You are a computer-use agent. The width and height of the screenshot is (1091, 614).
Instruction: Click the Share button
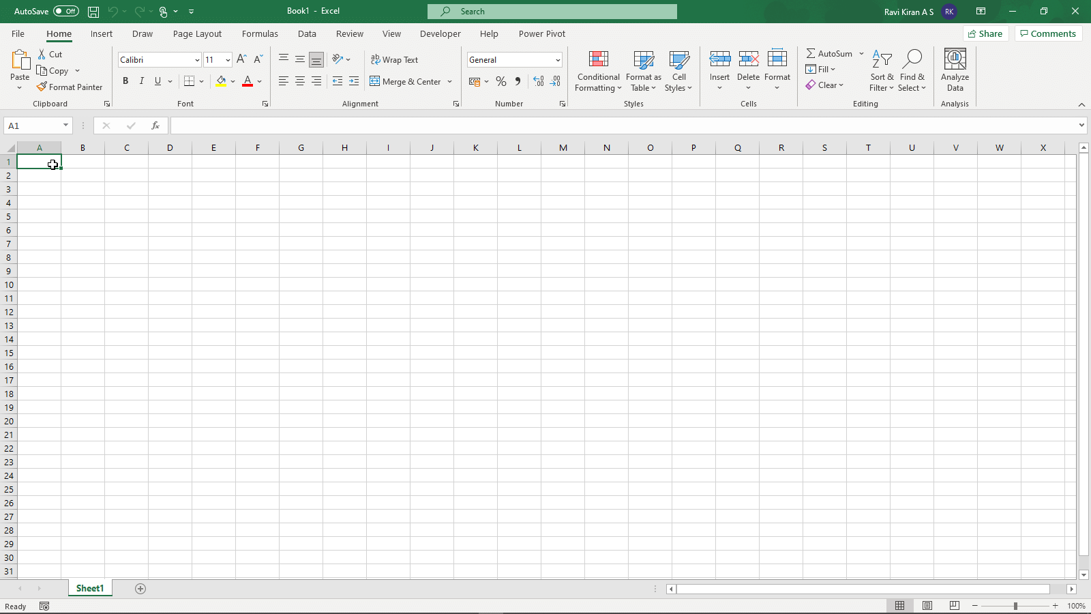(985, 33)
